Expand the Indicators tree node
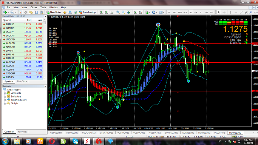Image resolution: width=258 pixels, height=145 pixels. tap(5, 97)
